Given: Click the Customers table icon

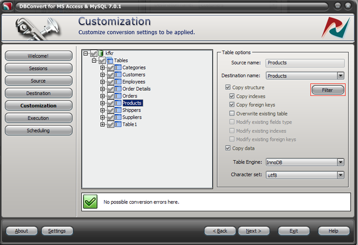Looking at the screenshot, I should point(118,75).
